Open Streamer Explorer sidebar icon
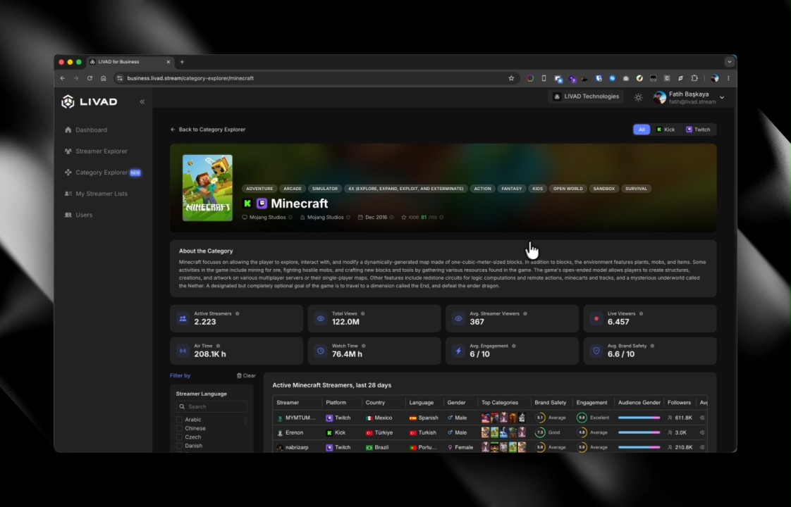This screenshot has height=507, width=791. tap(68, 151)
